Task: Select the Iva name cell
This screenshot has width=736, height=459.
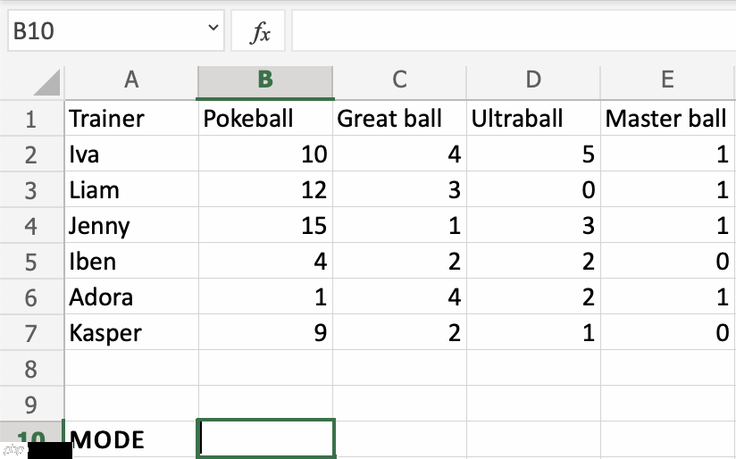Action: [131, 154]
